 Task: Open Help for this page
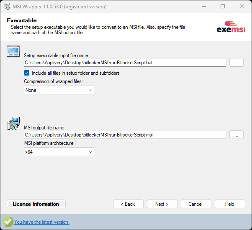click(230, 204)
